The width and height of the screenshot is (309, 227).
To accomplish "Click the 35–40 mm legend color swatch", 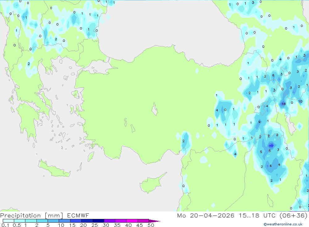I will tap(121, 221).
